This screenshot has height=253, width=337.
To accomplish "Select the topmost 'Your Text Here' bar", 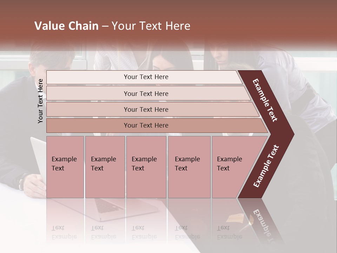I will pyautogui.click(x=144, y=77).
